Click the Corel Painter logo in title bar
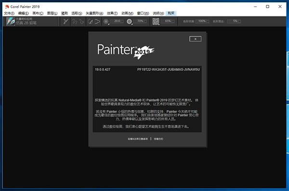Image resolution: width=289 pixels, height=191 pixels. point(7,7)
